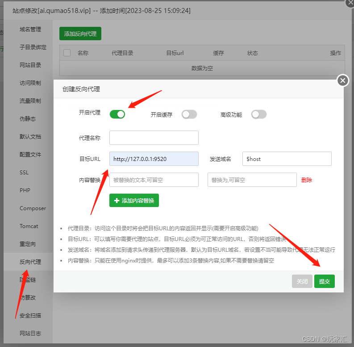354x347 pixels.
Task: Open 域名管理 in the sidebar
Action: coord(30,30)
